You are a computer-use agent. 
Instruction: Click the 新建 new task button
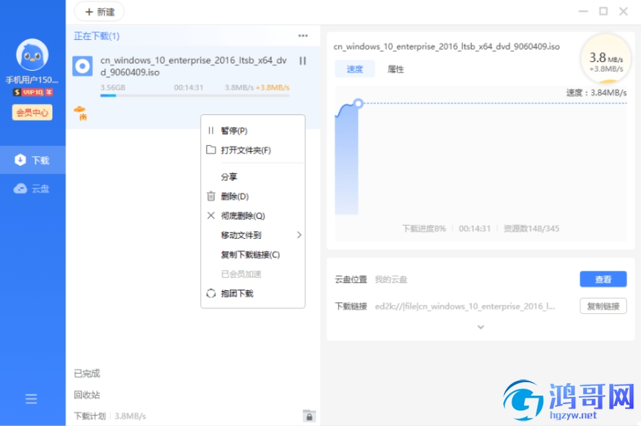click(99, 12)
